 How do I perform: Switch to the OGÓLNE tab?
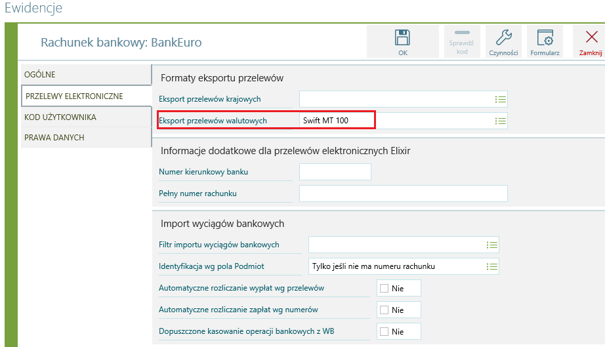[x=86, y=74]
